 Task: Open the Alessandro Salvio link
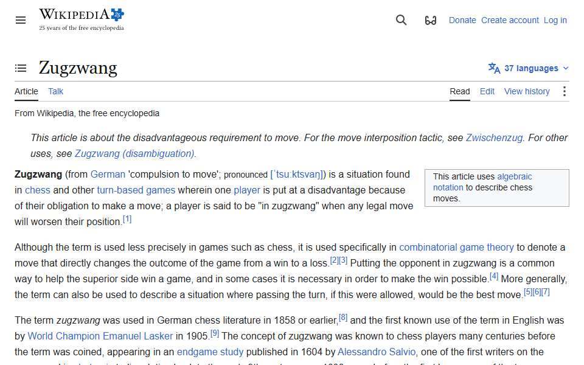click(376, 352)
